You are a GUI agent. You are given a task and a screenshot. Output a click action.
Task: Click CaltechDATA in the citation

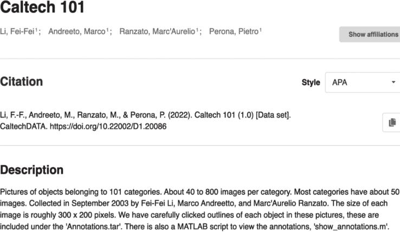tap(24, 126)
